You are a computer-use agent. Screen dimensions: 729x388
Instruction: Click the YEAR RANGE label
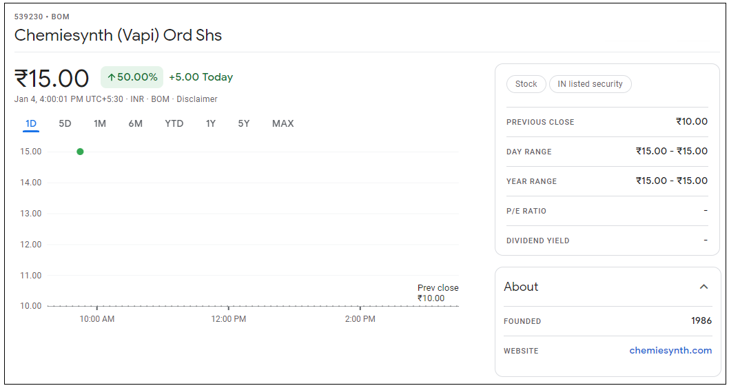531,181
